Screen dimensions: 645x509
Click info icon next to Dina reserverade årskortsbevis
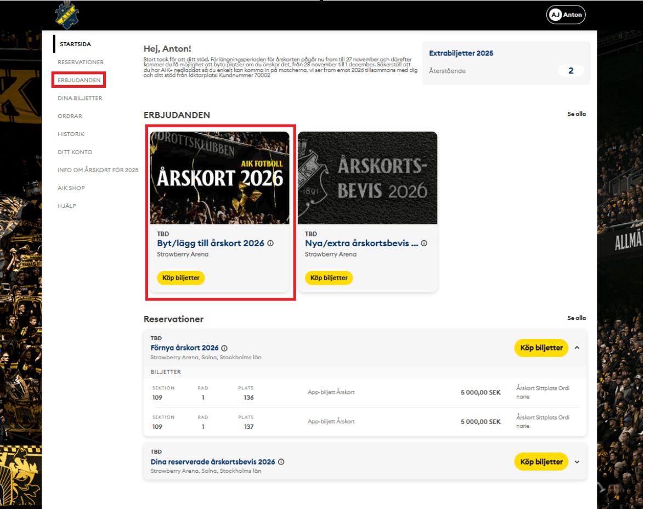(281, 462)
